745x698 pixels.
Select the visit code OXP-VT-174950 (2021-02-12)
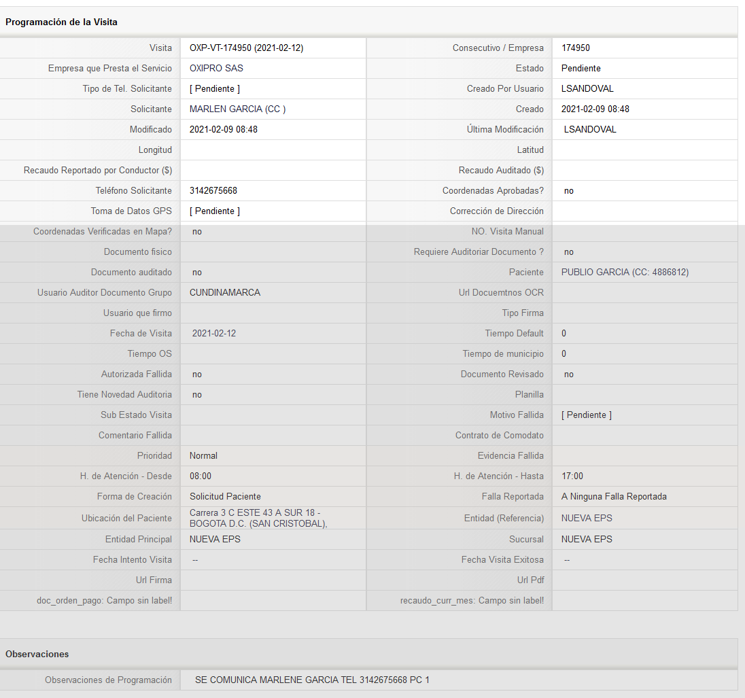tap(246, 48)
